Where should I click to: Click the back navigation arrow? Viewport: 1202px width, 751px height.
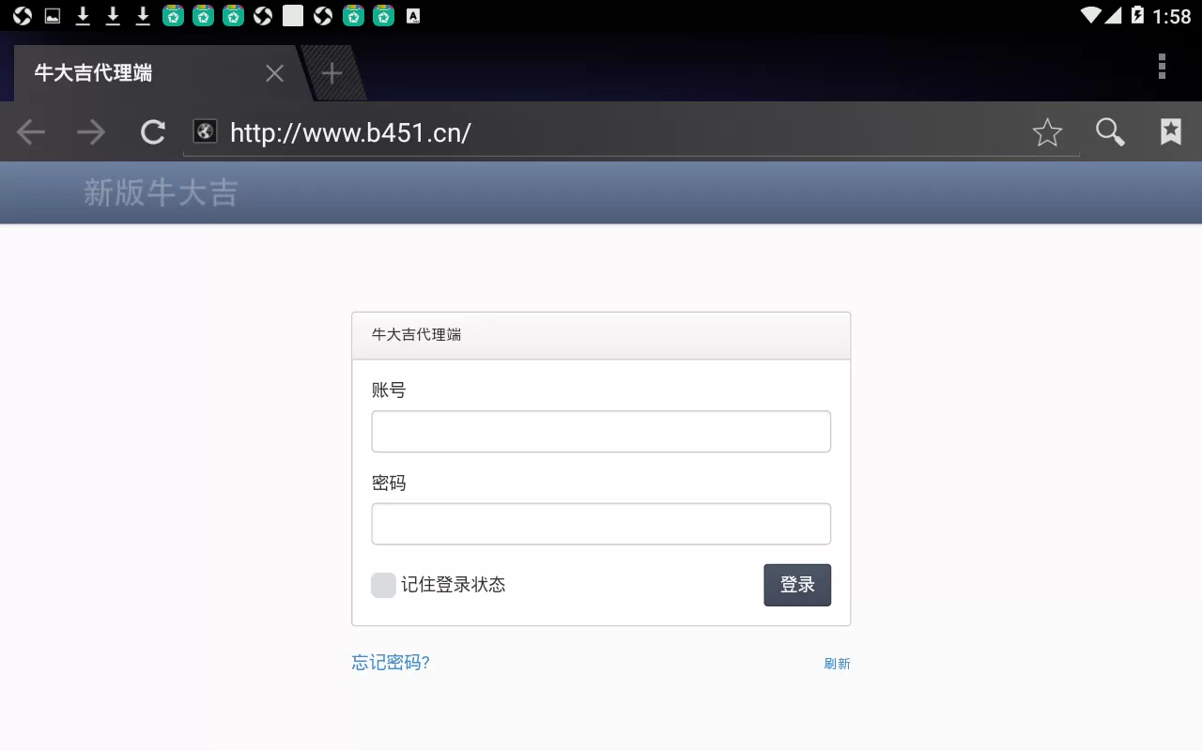pos(30,131)
